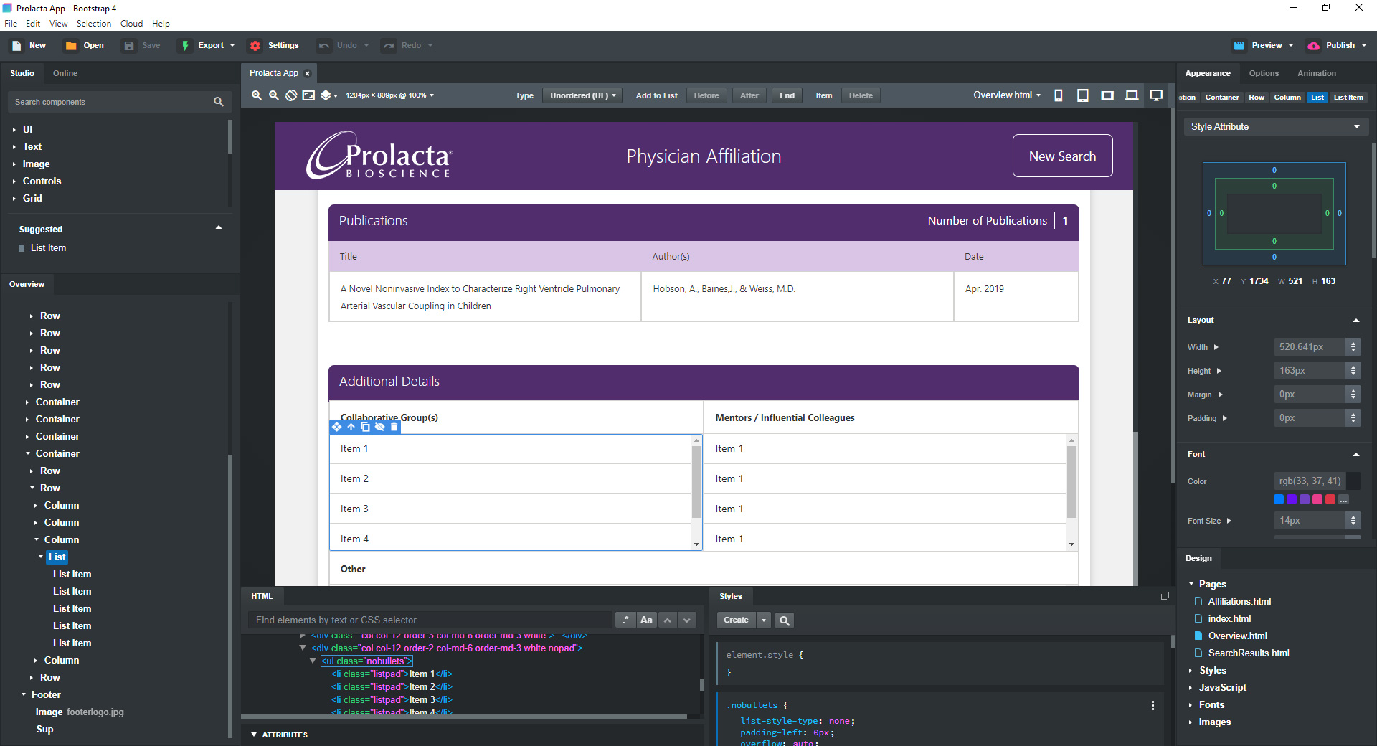Switch to tablet portrait breakpoint
1377x746 pixels.
1083,95
